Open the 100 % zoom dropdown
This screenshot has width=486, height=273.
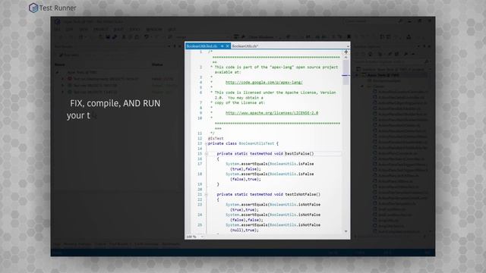pyautogui.click(x=202, y=237)
